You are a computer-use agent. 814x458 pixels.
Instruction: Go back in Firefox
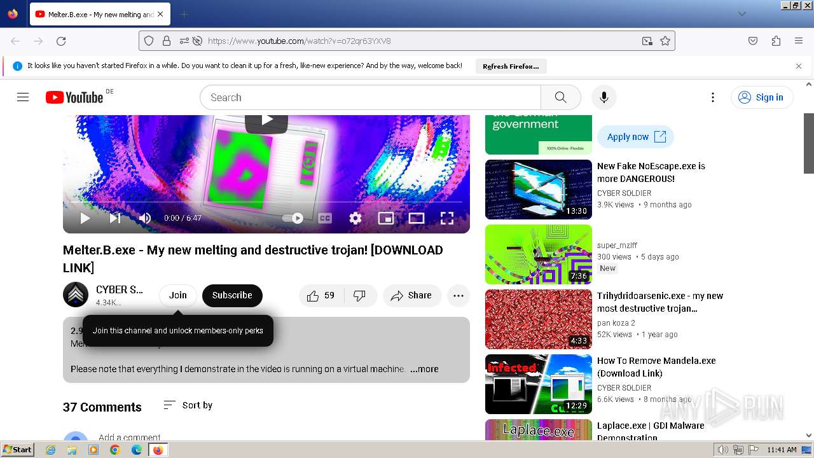[x=15, y=41]
